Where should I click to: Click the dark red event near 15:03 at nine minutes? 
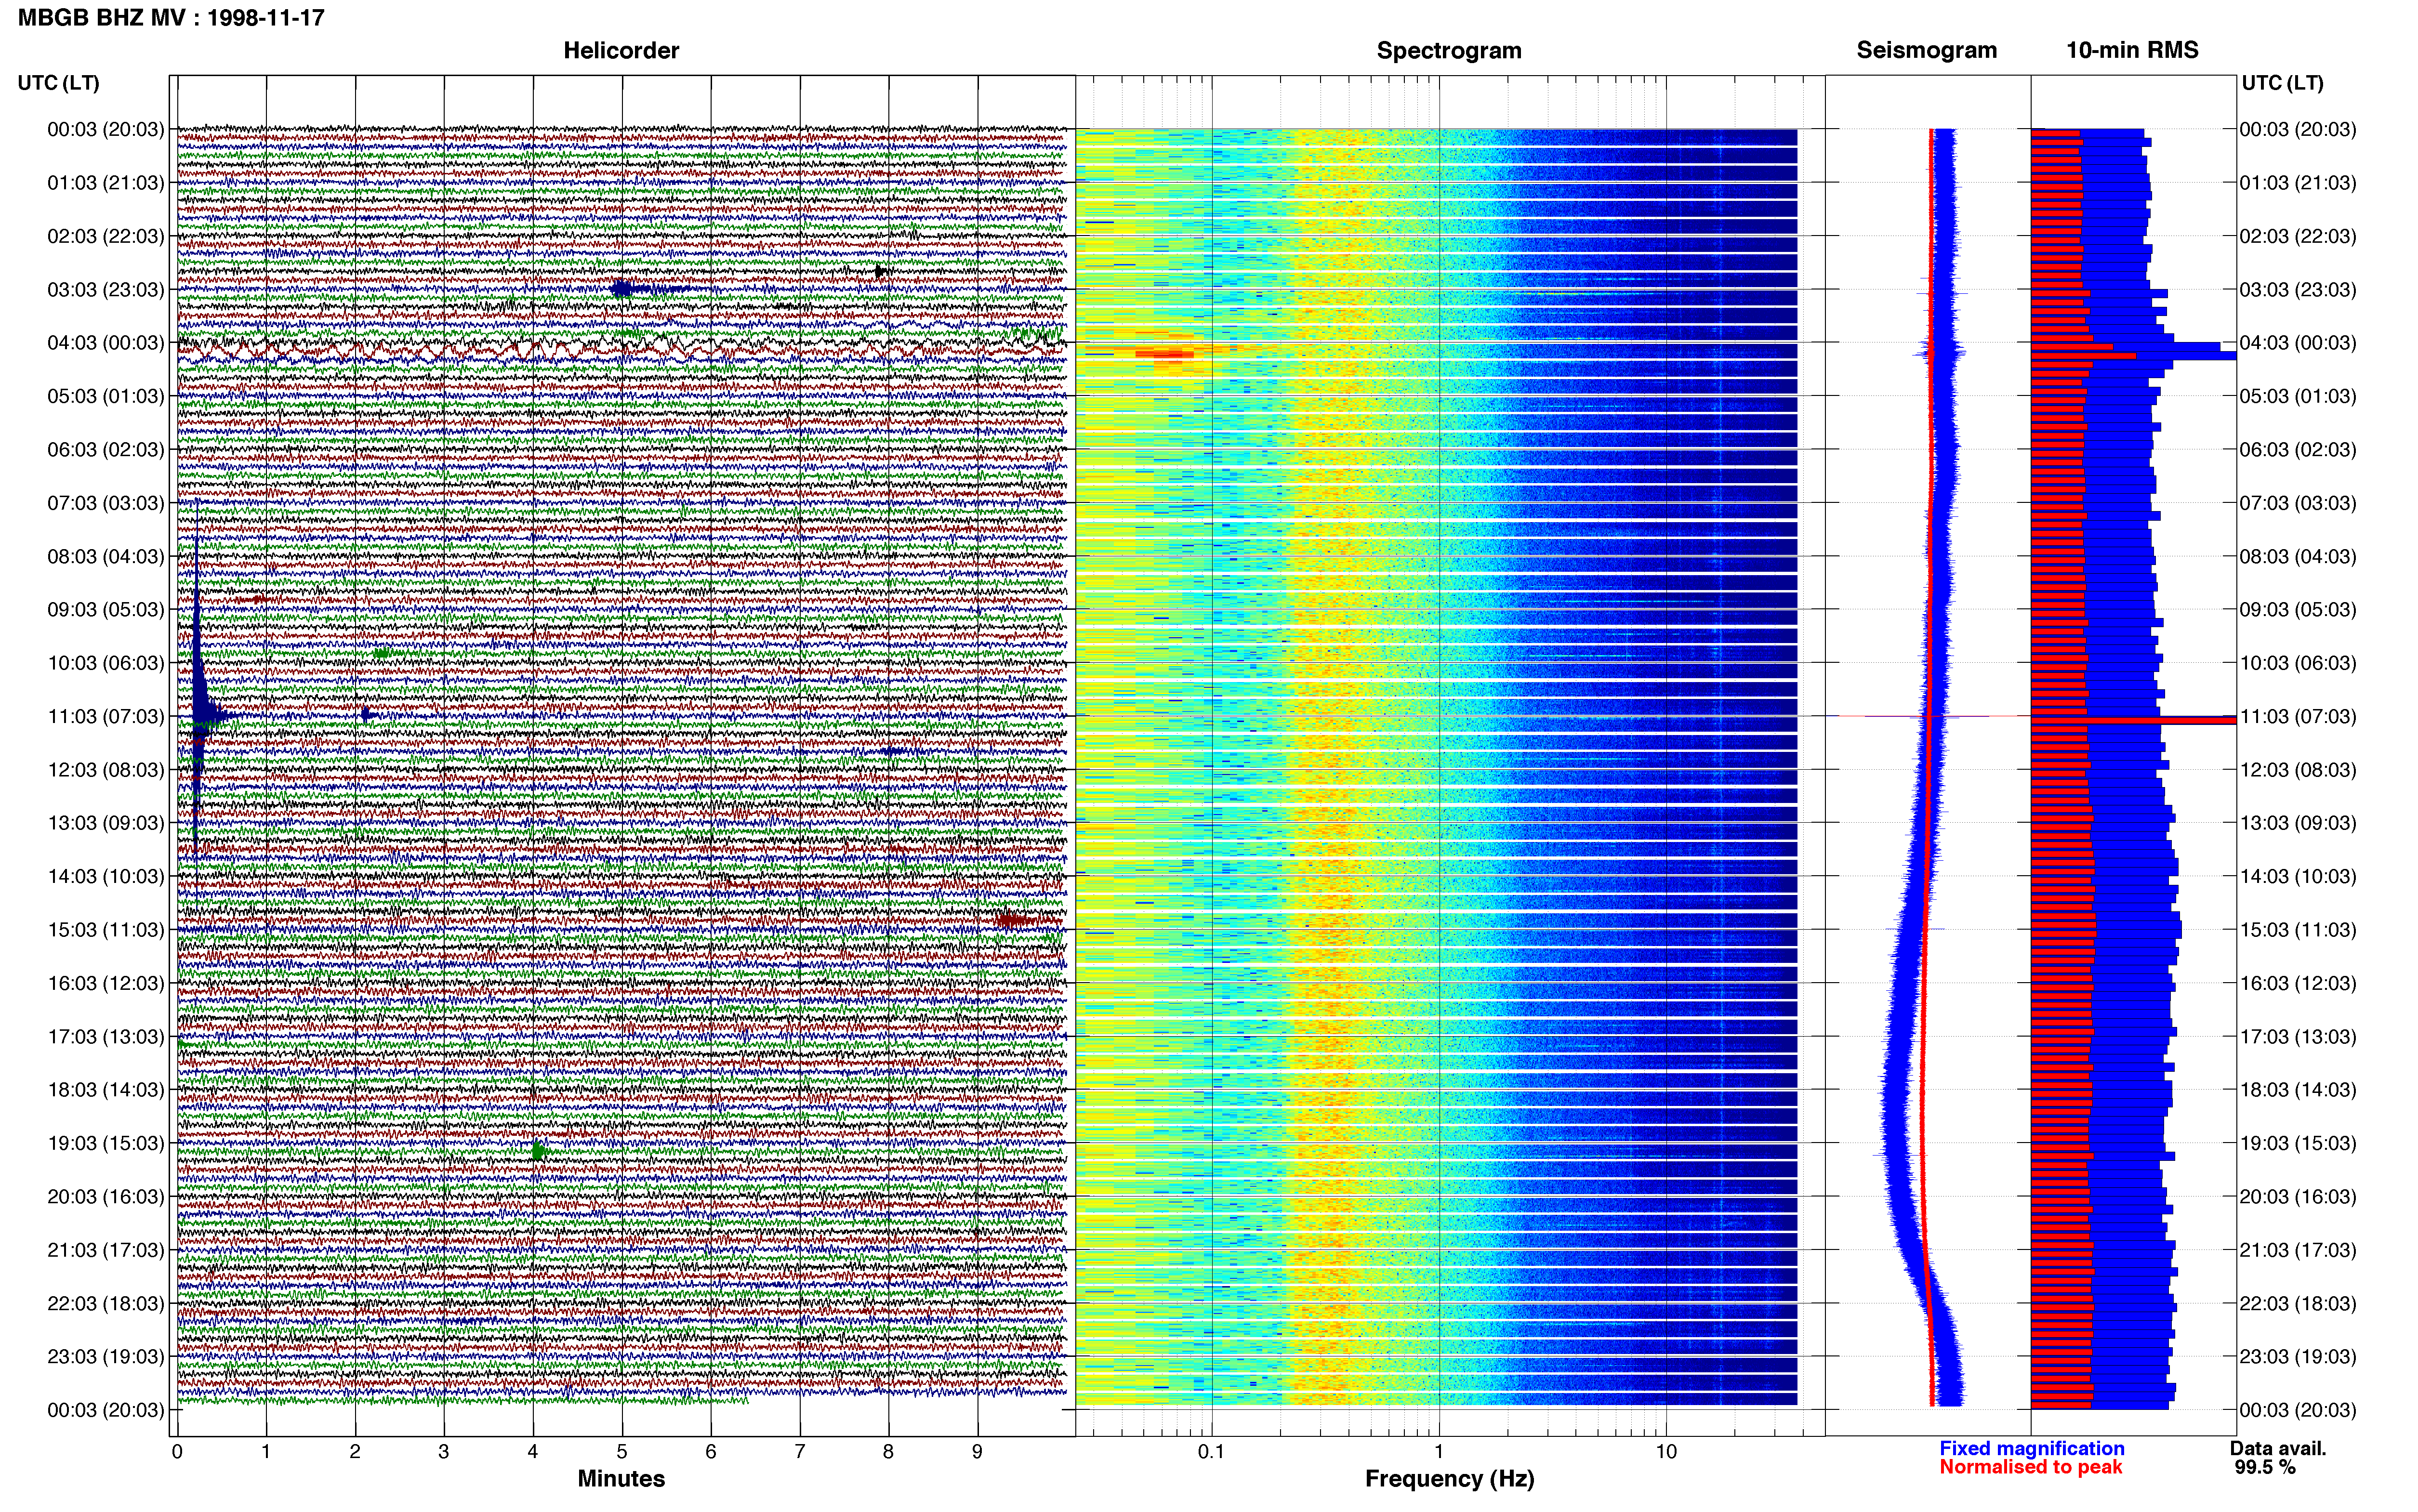pyautogui.click(x=1015, y=920)
